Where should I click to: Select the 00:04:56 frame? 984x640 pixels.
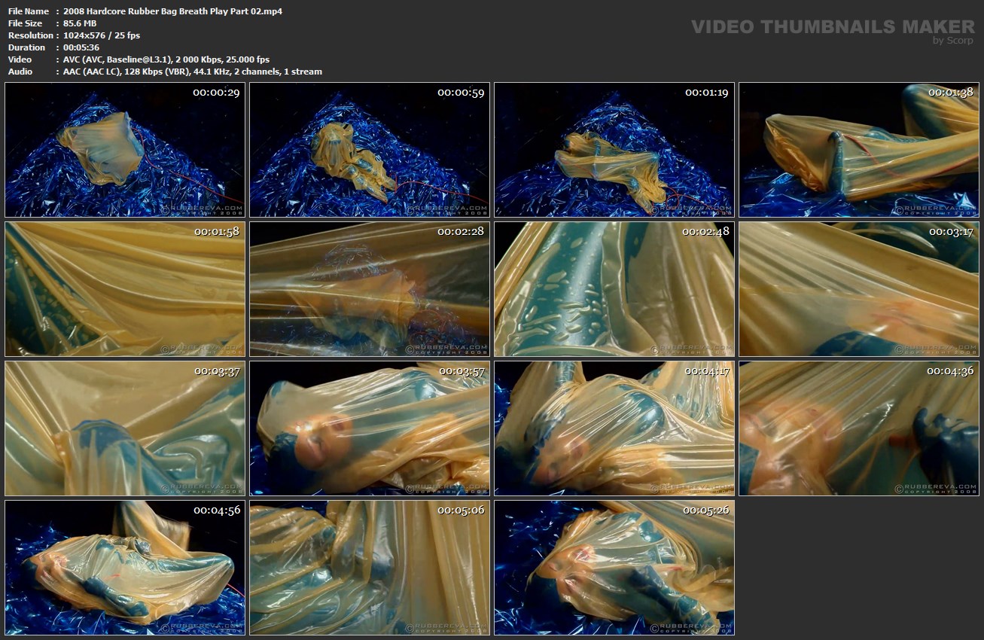(x=125, y=568)
